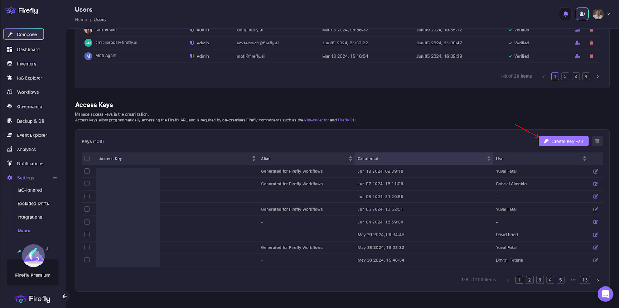The width and height of the screenshot is (619, 308).
Task: Check the Jun 13 2024 key row
Action: (x=87, y=171)
